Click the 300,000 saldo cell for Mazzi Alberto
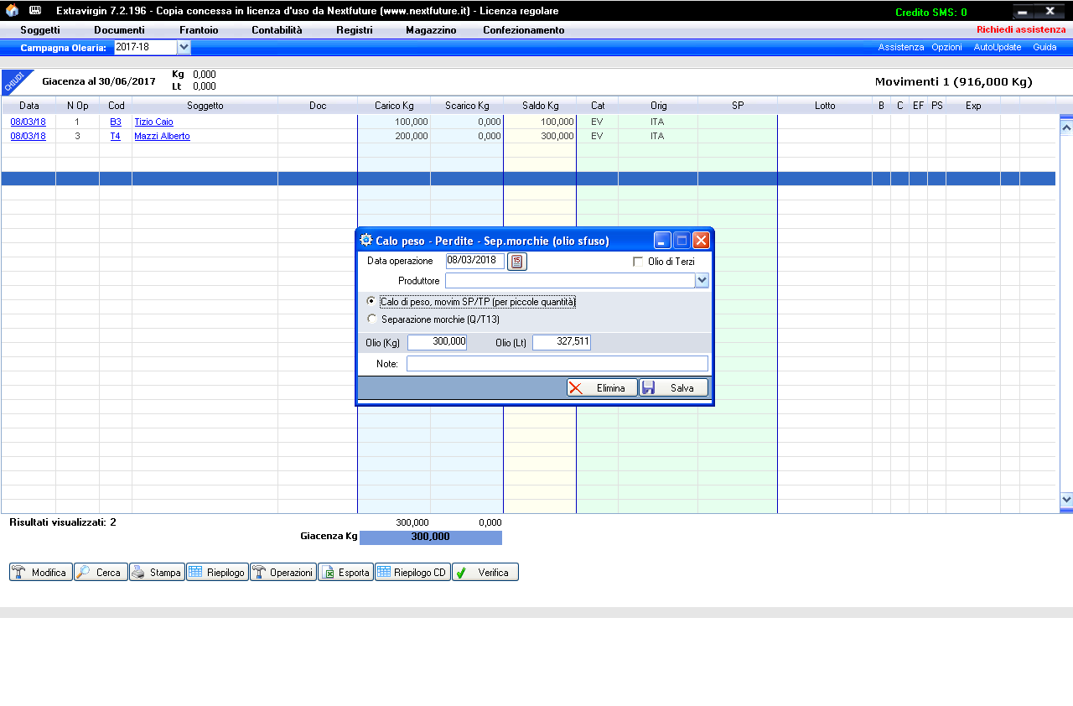This screenshot has height=706, width=1073. point(540,136)
